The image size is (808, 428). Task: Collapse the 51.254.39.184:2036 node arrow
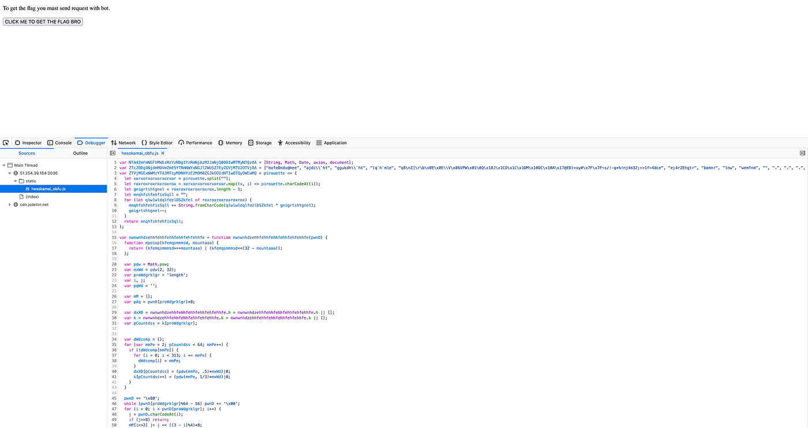(9, 173)
